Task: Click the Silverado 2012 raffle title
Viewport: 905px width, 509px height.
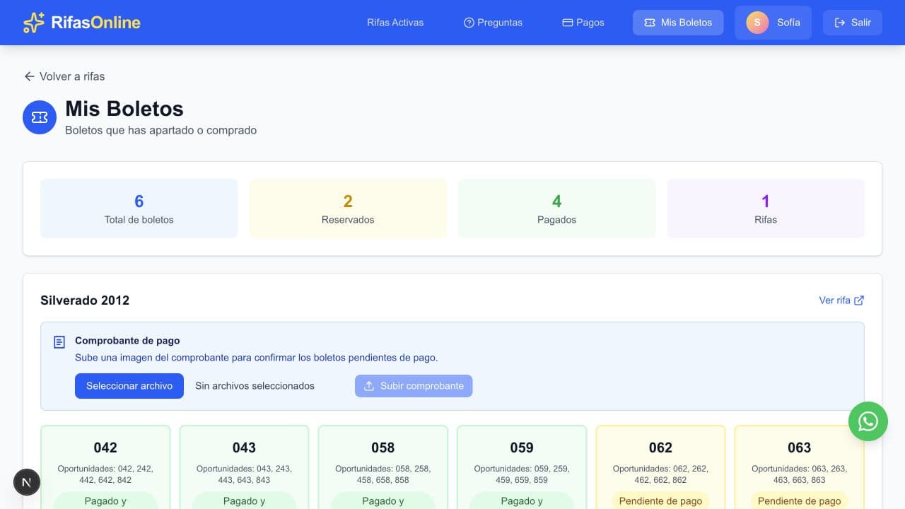Action: point(85,300)
